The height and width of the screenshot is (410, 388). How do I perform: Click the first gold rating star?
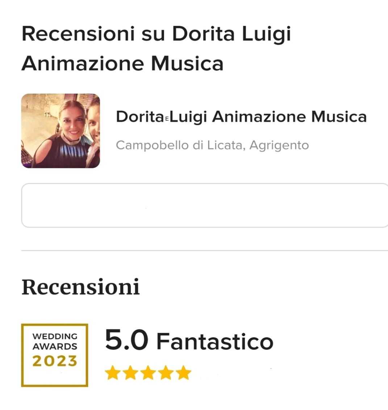[x=113, y=373]
